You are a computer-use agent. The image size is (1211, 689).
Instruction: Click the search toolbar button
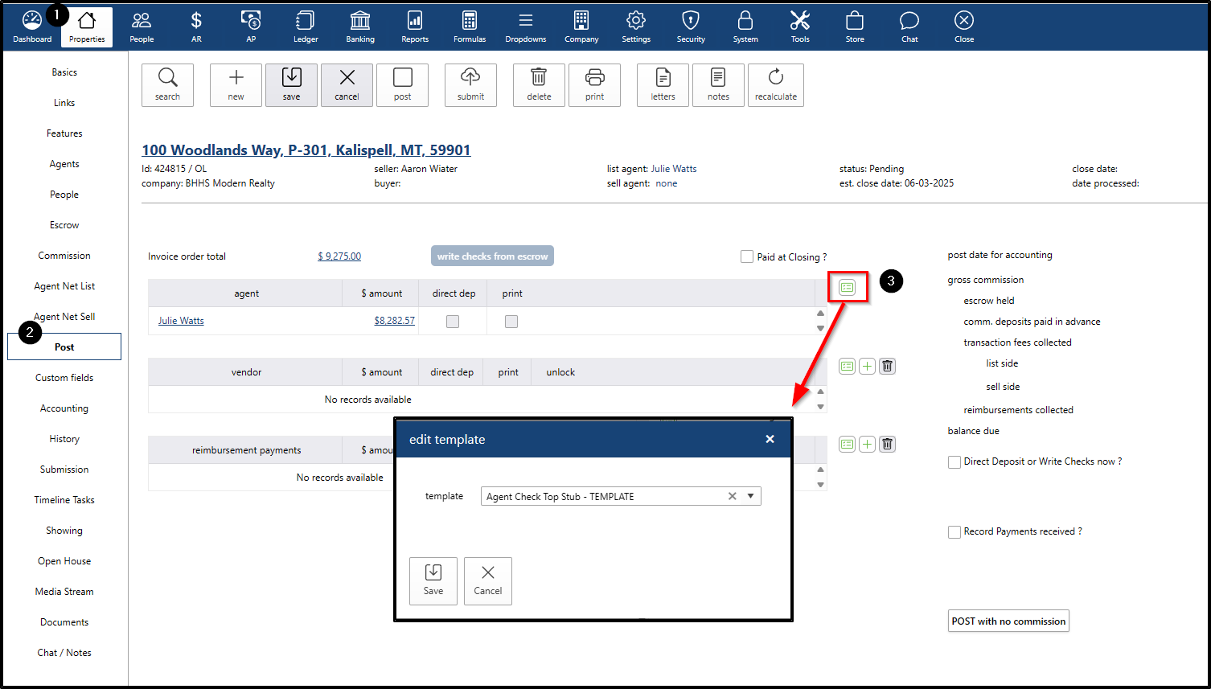167,85
